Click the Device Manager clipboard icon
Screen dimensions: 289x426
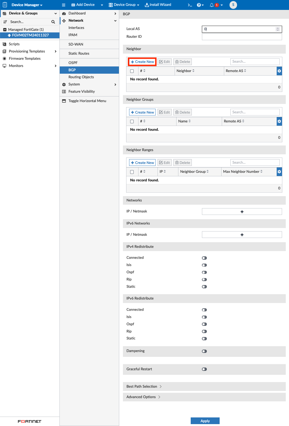pos(5,5)
